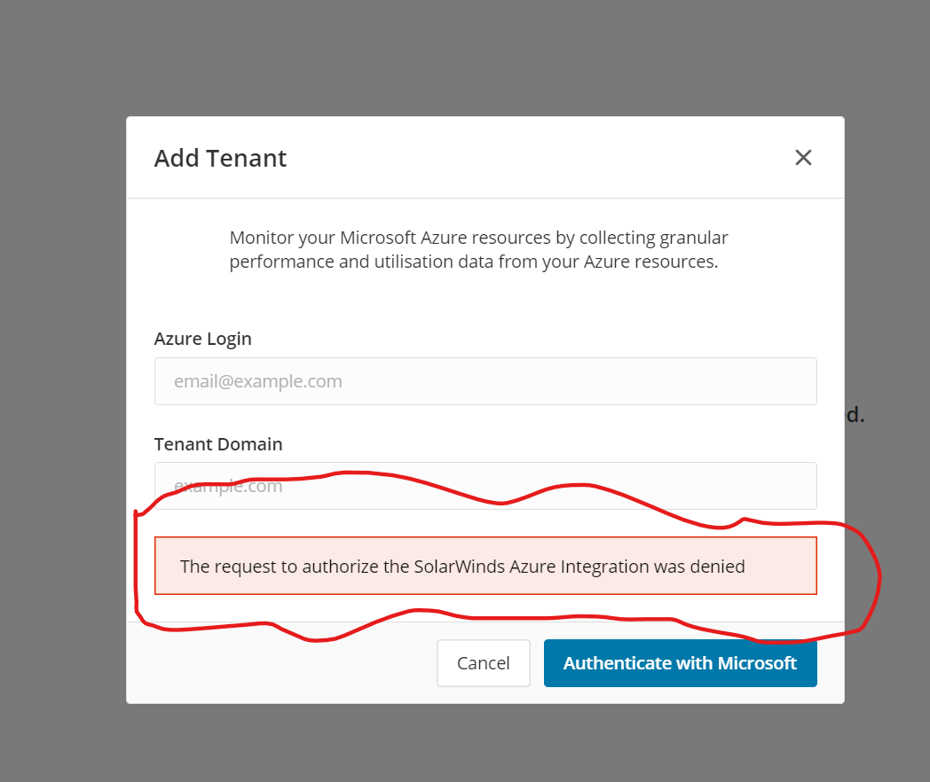Select the authorization denied error banner
The width and height of the screenshot is (930, 782).
[x=485, y=566]
